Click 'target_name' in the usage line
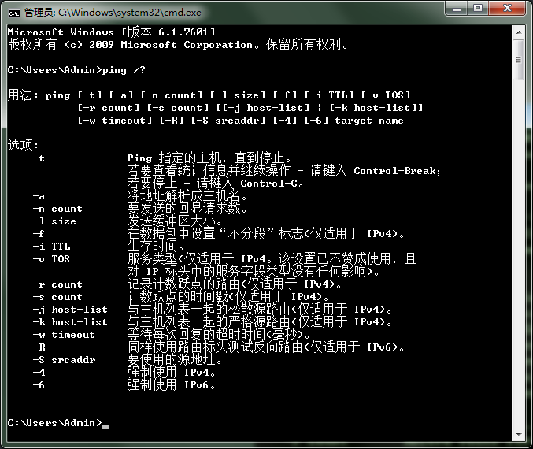 (x=369, y=121)
